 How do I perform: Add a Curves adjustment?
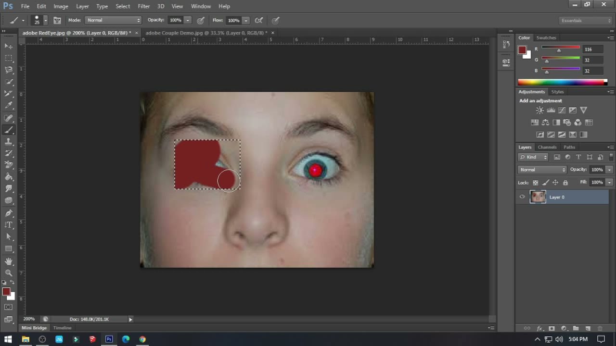click(x=562, y=111)
